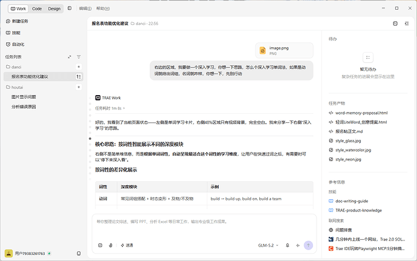417x261 pixels.
Task: Open the Trae IDE玩转Playwright MCP result
Action: coord(367,248)
